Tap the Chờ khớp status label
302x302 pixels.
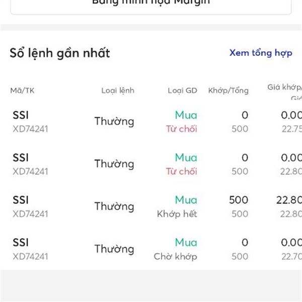click(176, 256)
